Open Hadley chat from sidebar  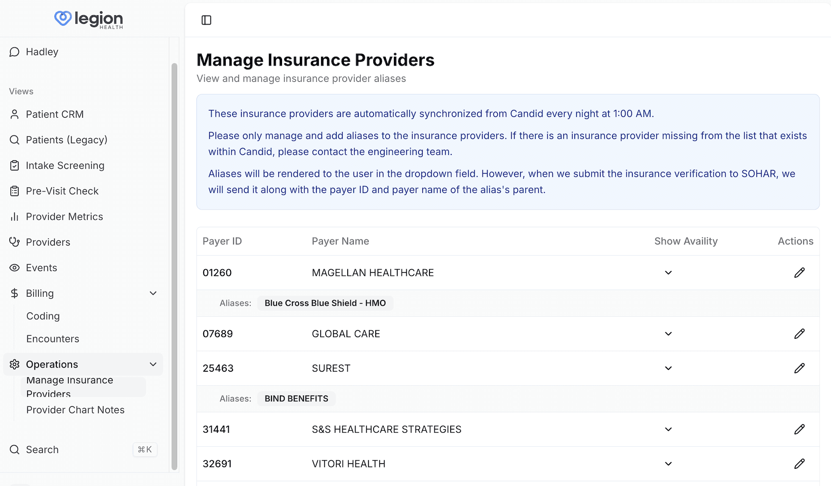(42, 52)
